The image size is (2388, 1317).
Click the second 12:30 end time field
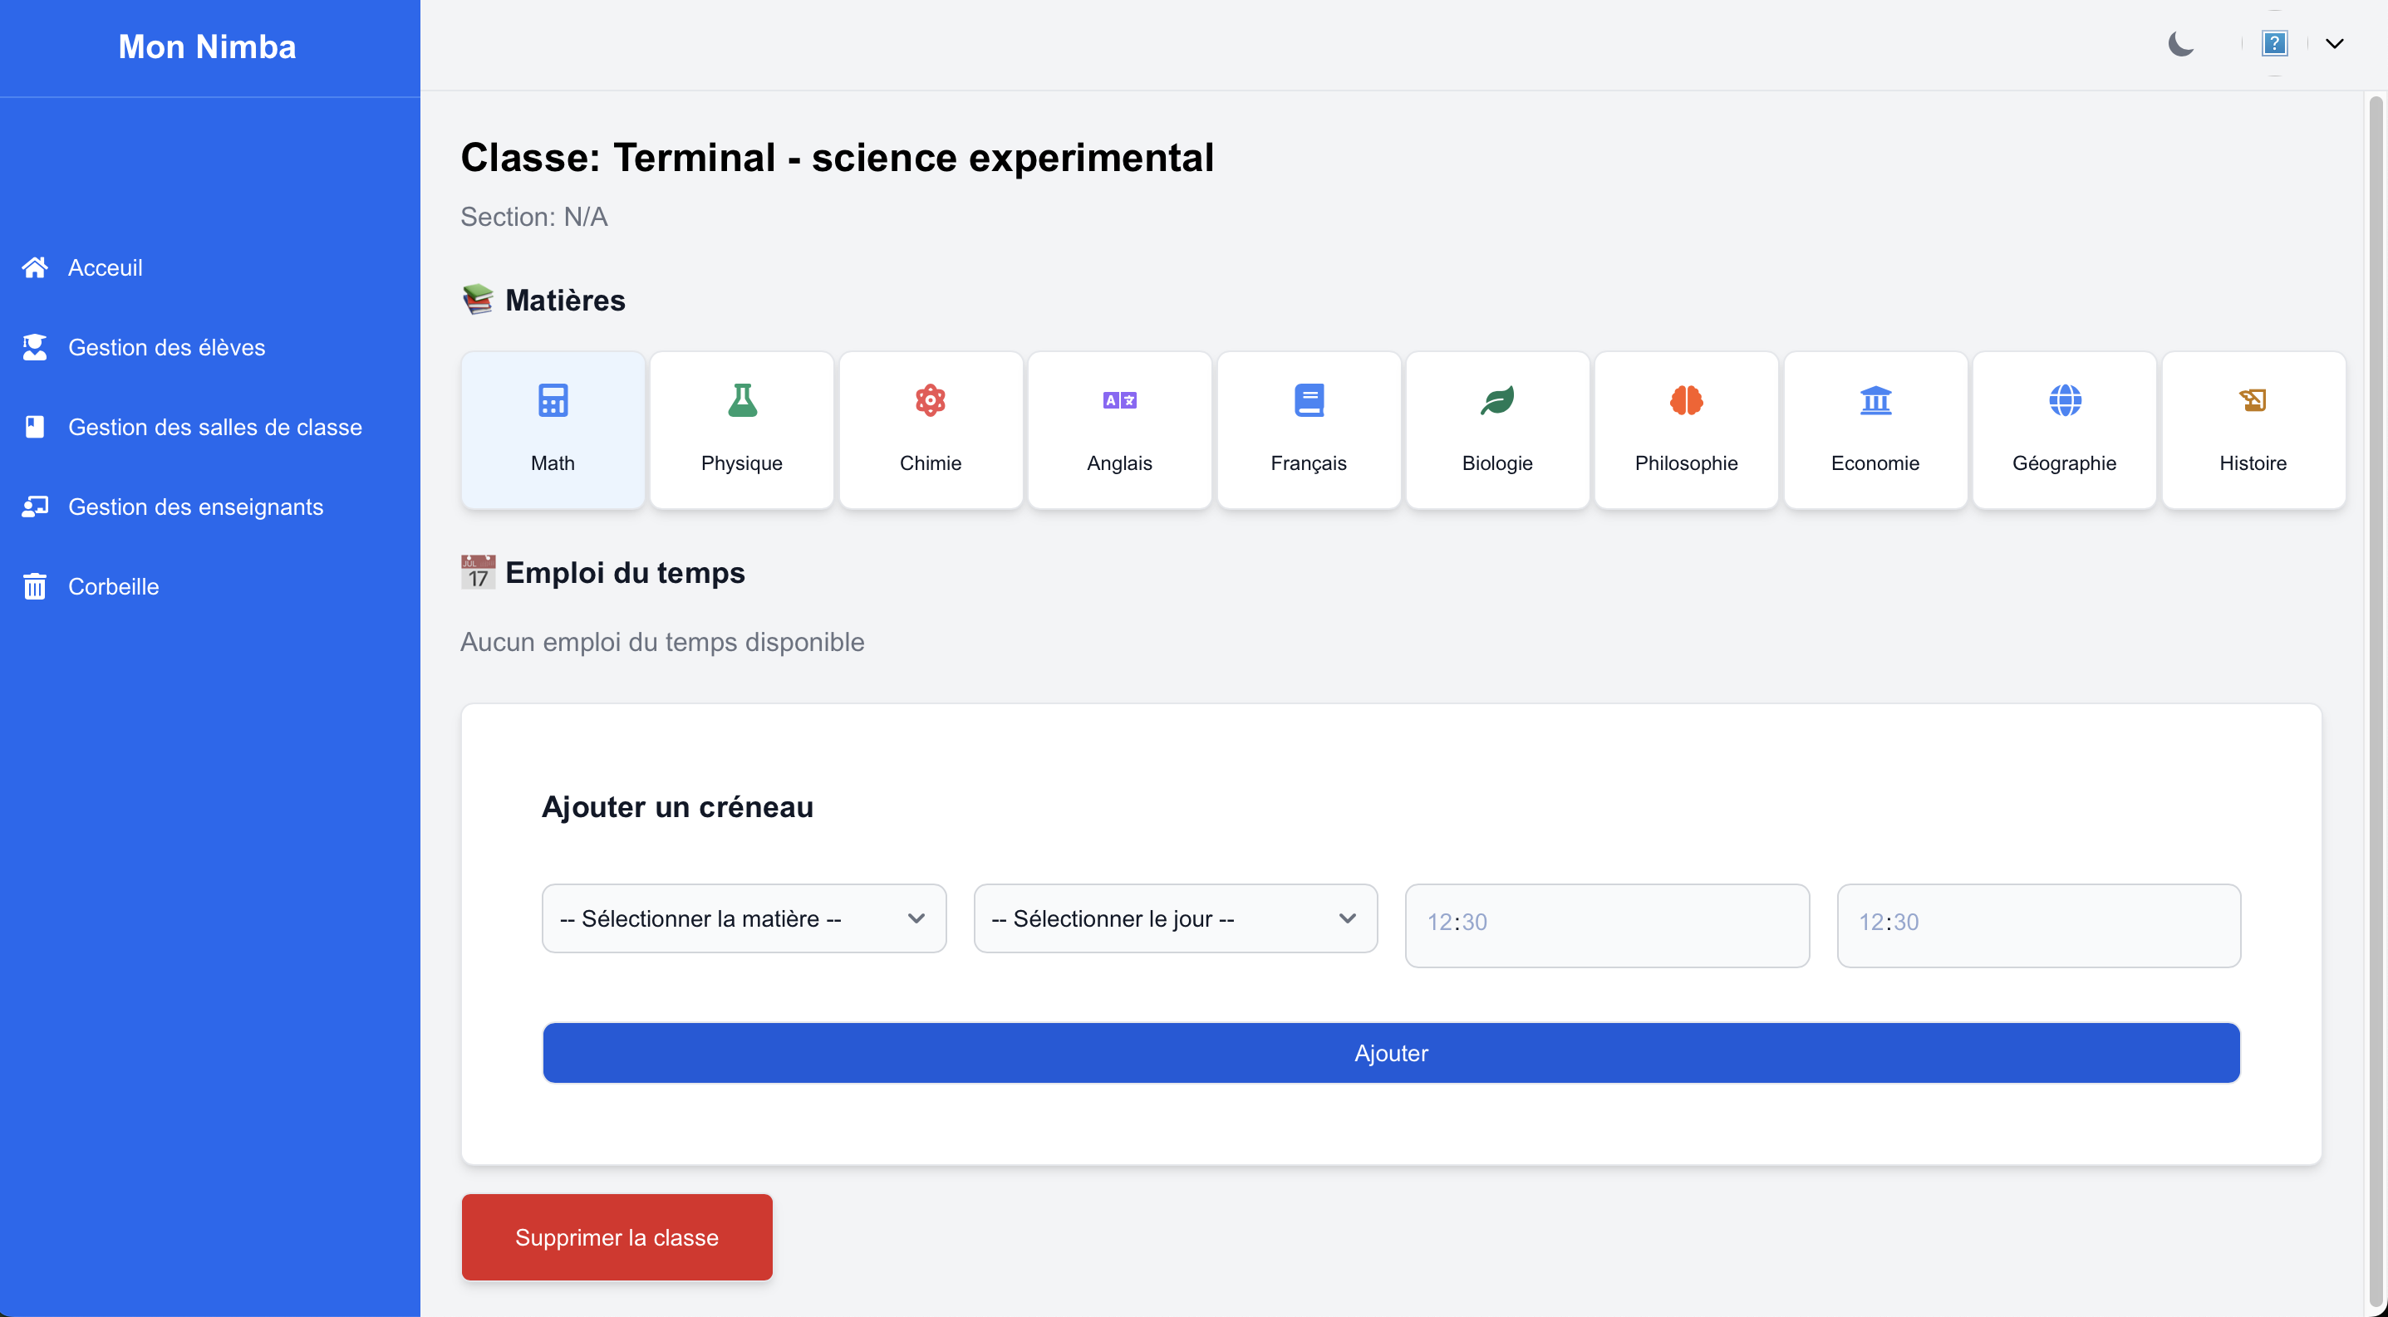point(2040,925)
